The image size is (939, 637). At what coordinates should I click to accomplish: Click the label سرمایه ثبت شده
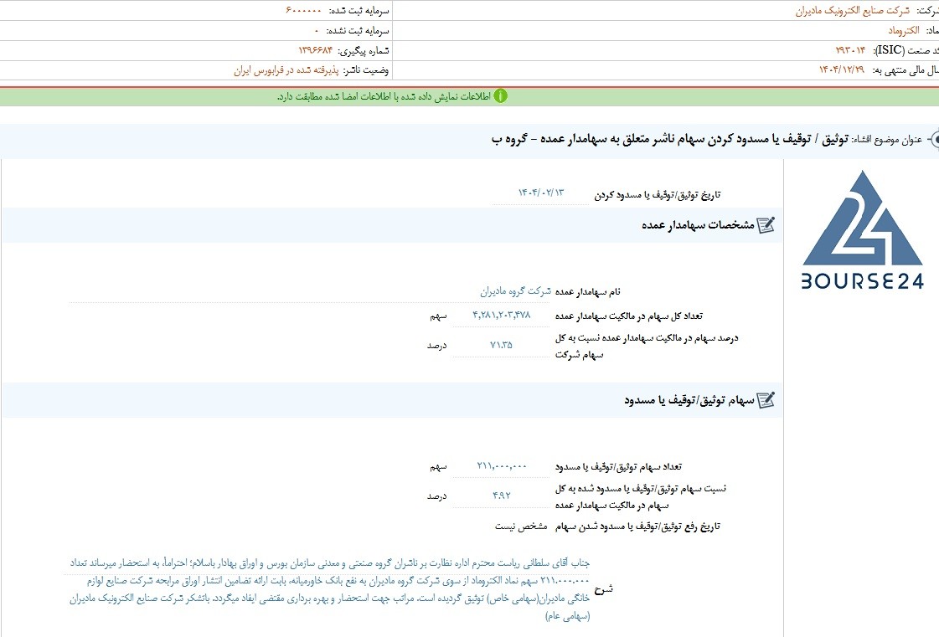pyautogui.click(x=359, y=11)
